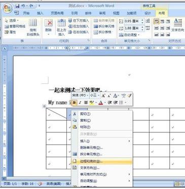Choose Delete Cells (删除单元格) in context menu

point(102,148)
